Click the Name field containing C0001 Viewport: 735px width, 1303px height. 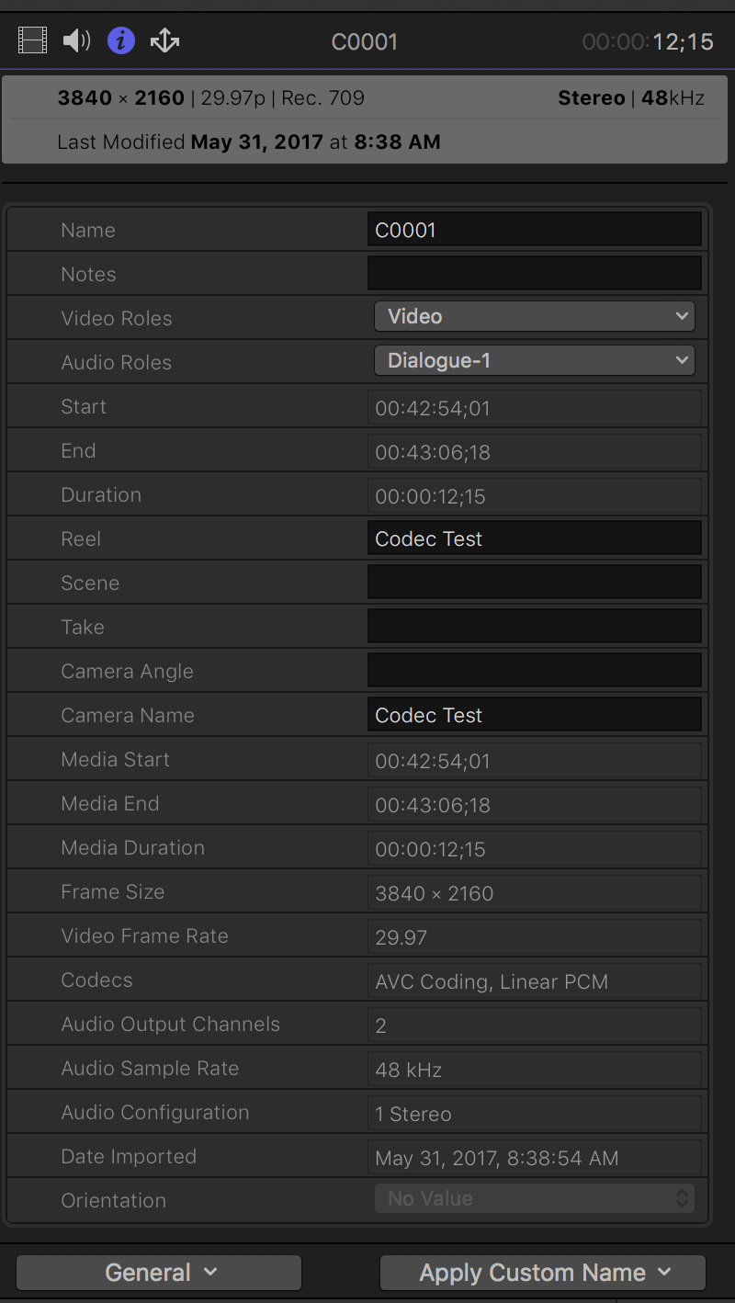pos(534,230)
